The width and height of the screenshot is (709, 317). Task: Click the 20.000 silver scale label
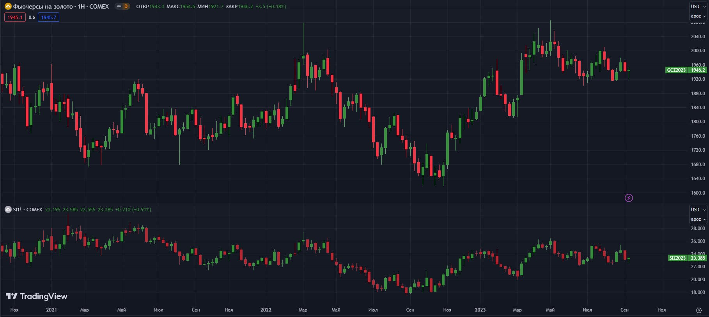[x=698, y=280]
